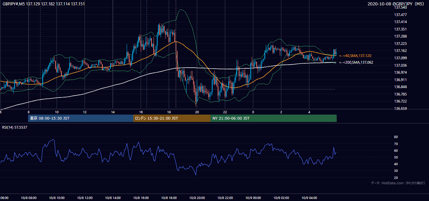Click hour marker 8 under the price chart
Screen dimensions: 429x201
coord(29,112)
